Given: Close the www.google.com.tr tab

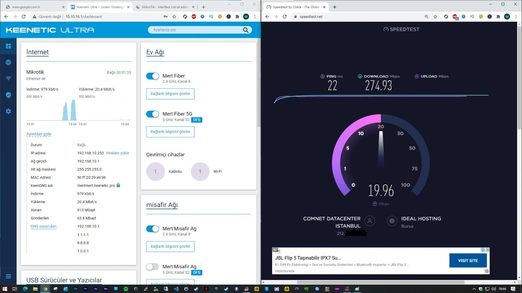Looking at the screenshot, I should click(x=63, y=7).
